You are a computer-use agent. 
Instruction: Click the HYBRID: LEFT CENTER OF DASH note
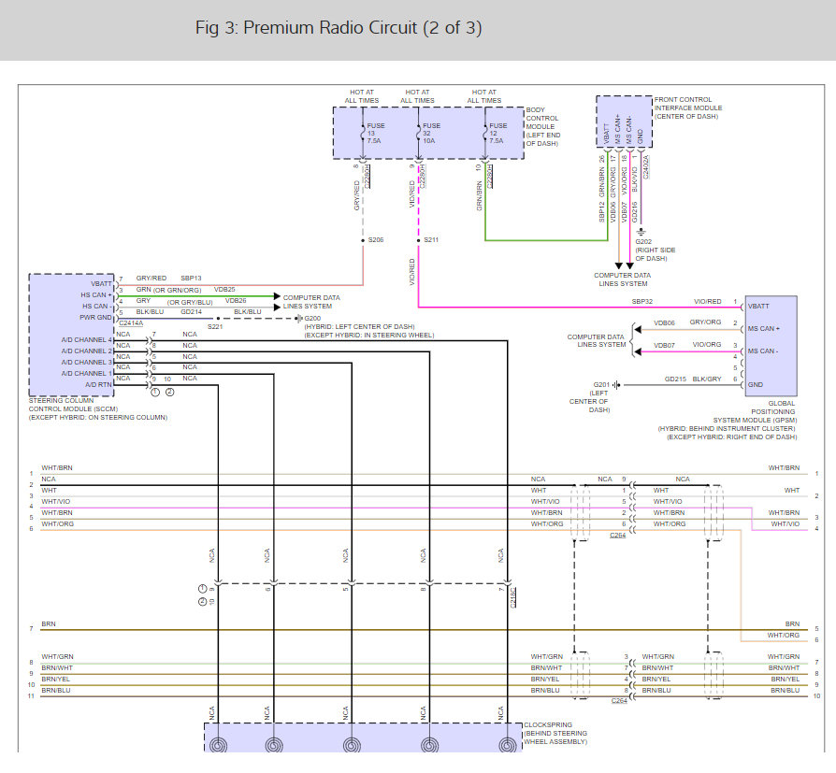click(359, 327)
